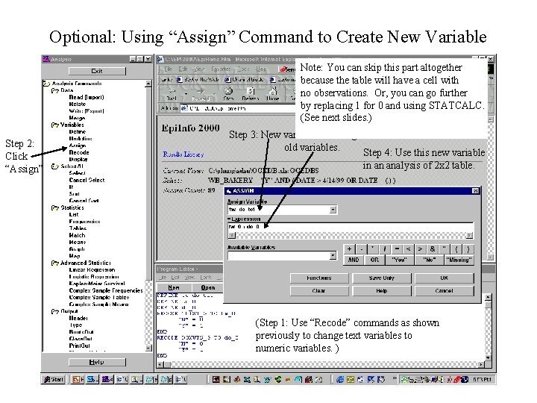The image size is (537, 403).
Task: Click the greater-than operator button
Action: pyautogui.click(x=420, y=249)
